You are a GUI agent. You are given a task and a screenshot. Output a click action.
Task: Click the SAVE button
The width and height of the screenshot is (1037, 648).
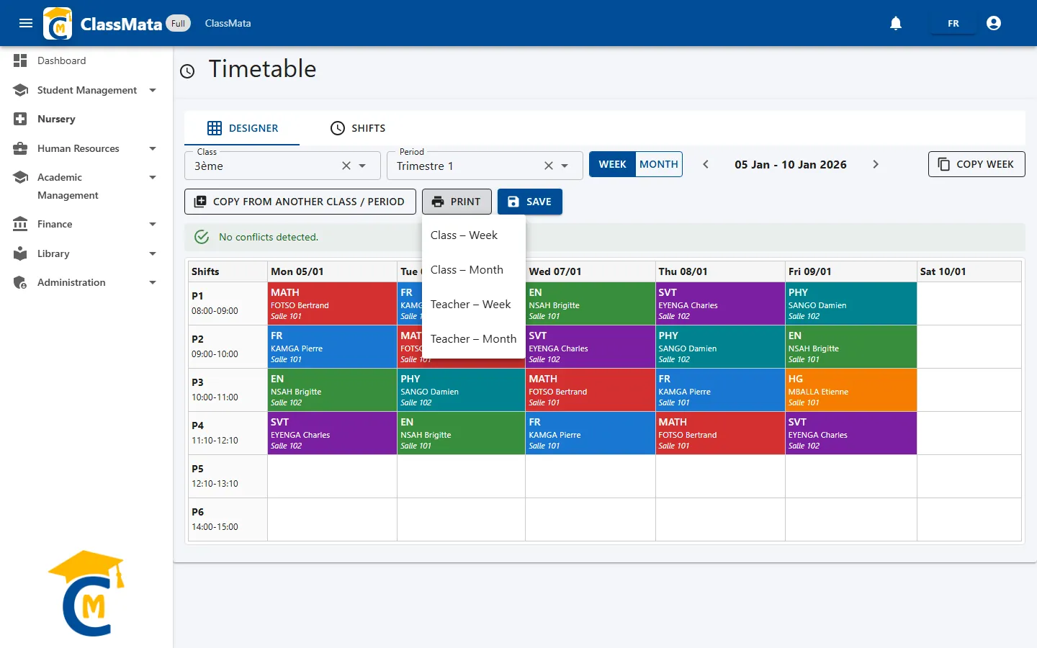pos(530,202)
